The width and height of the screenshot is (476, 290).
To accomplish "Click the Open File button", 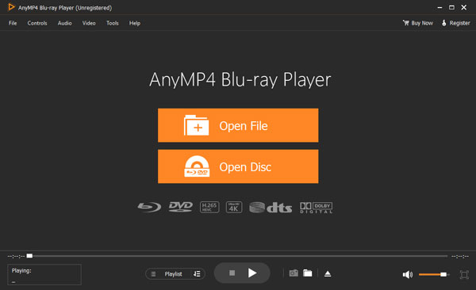I will pos(238,125).
